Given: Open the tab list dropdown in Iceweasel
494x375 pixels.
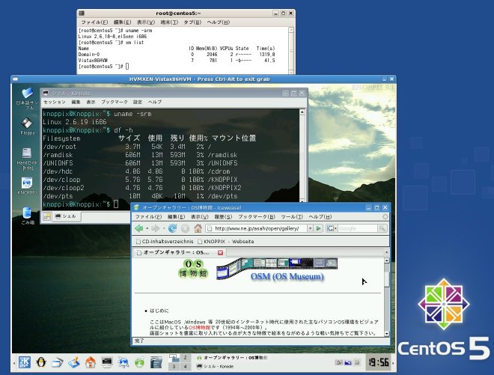Looking at the screenshot, I should 386,252.
